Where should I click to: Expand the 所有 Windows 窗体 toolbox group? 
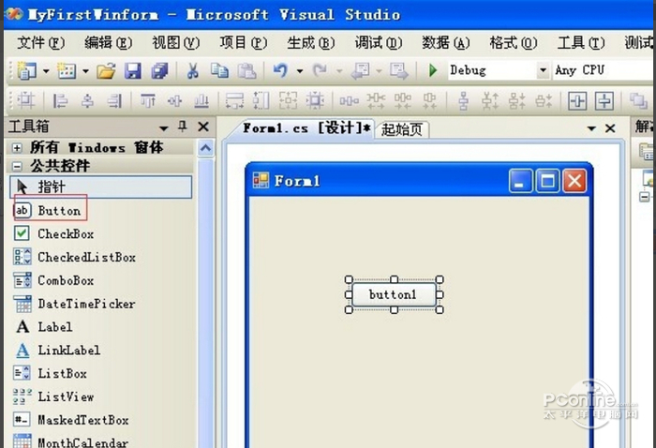point(17,148)
